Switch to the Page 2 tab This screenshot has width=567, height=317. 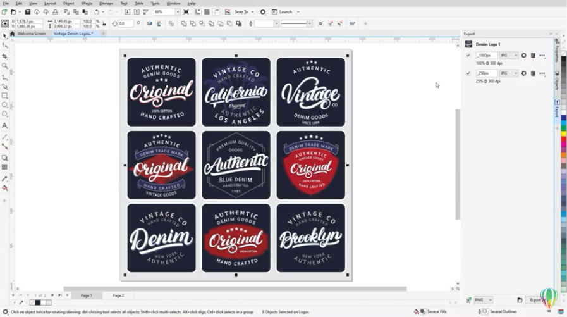pyautogui.click(x=118, y=295)
